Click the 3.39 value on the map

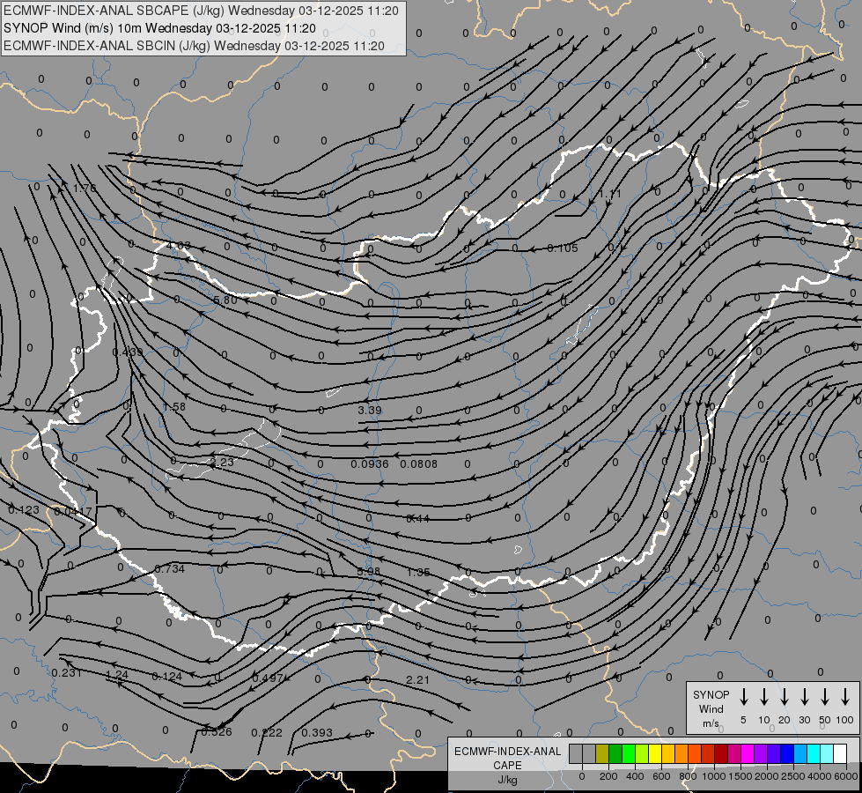click(x=370, y=410)
